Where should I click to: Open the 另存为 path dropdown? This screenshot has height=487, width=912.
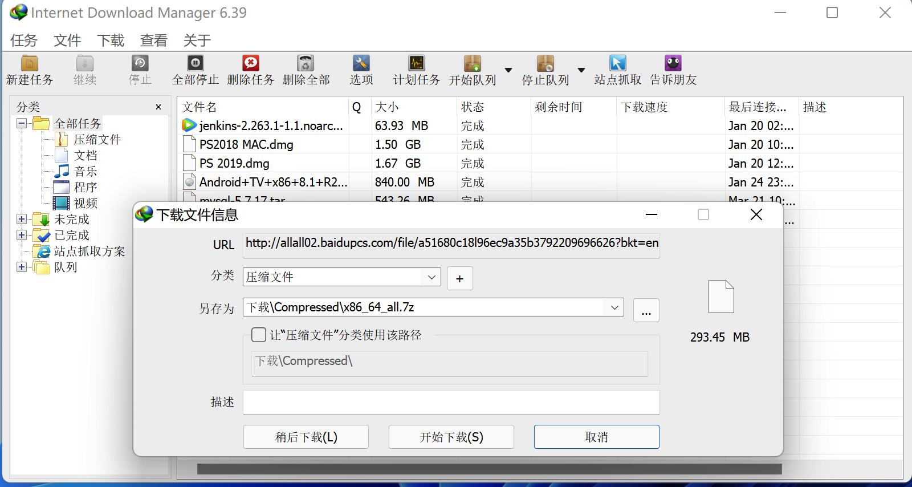614,307
